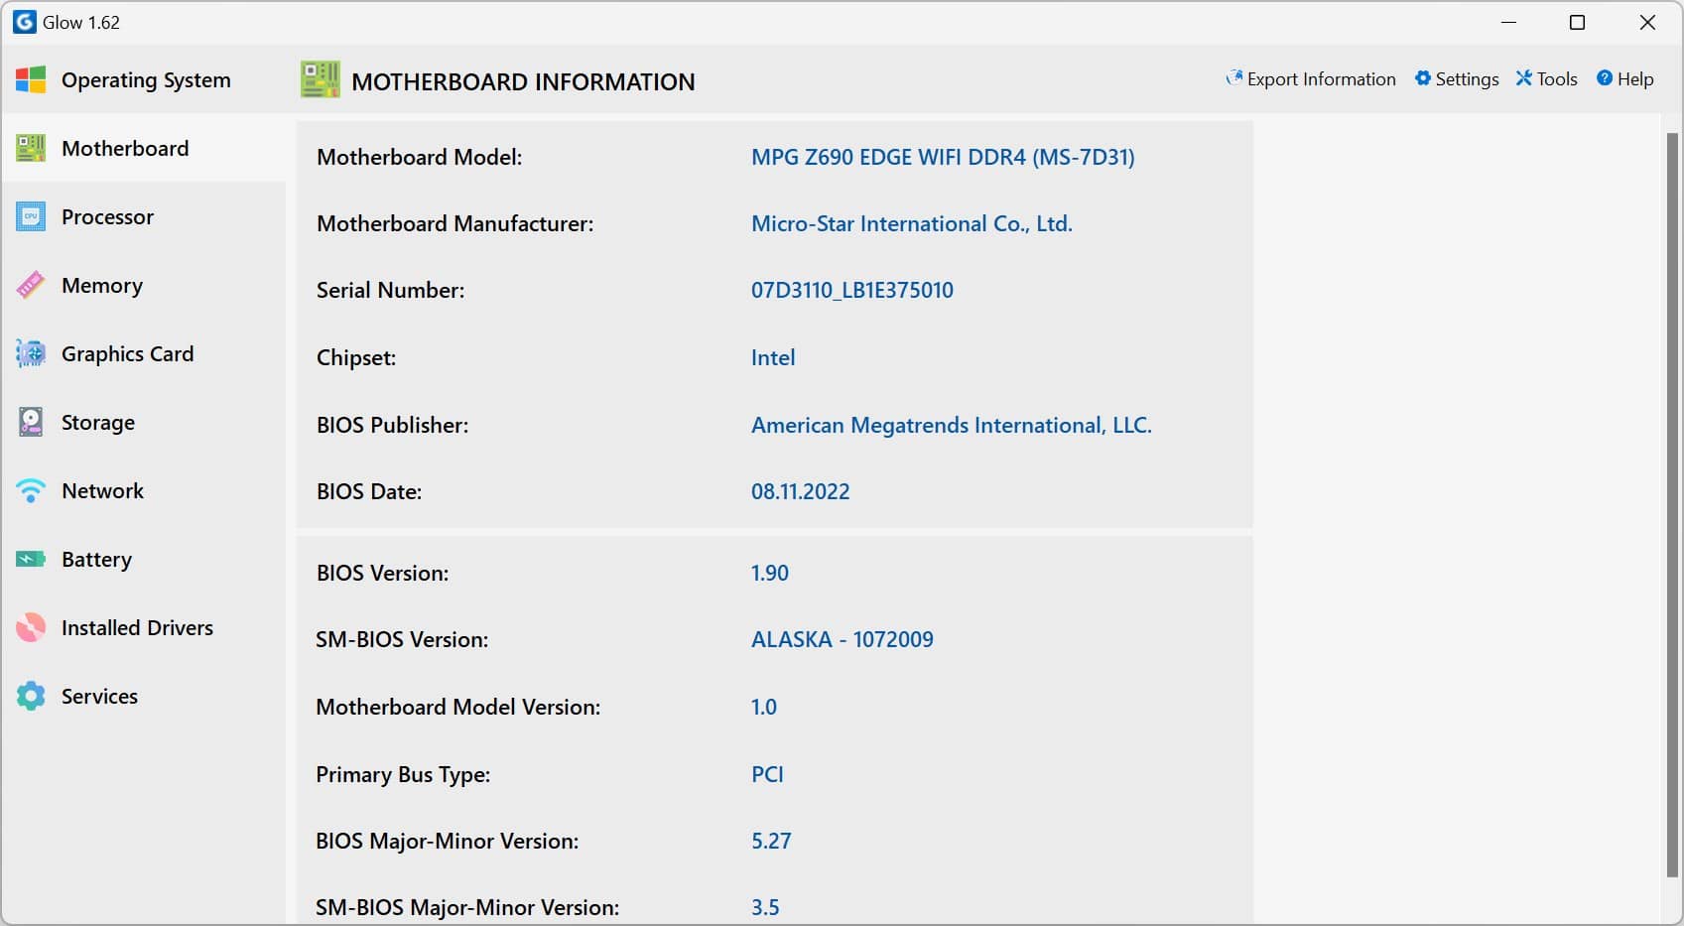
Task: Select the Motherboard sidebar label
Action: [125, 148]
